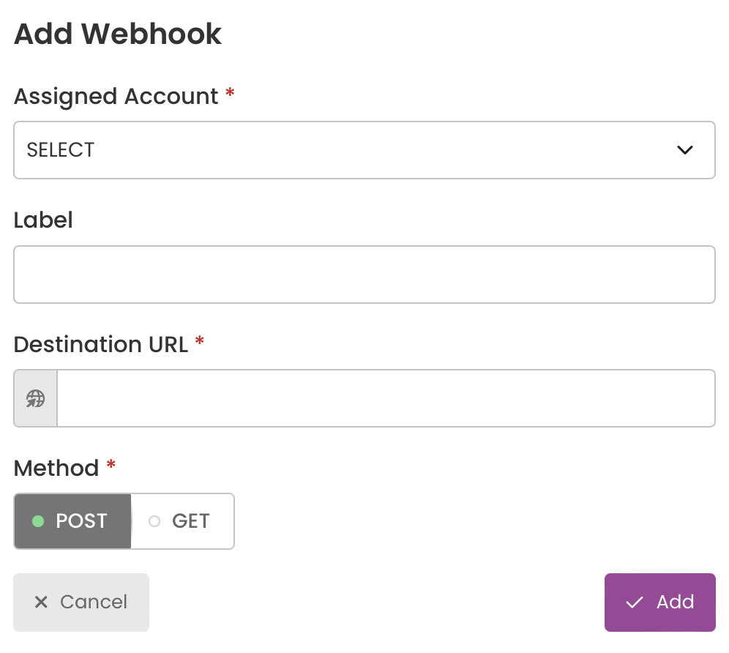The width and height of the screenshot is (729, 653).
Task: Click the empty circle next to GET
Action: click(x=154, y=521)
